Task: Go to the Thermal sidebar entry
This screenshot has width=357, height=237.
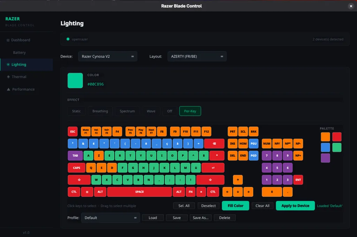Action: (26, 77)
